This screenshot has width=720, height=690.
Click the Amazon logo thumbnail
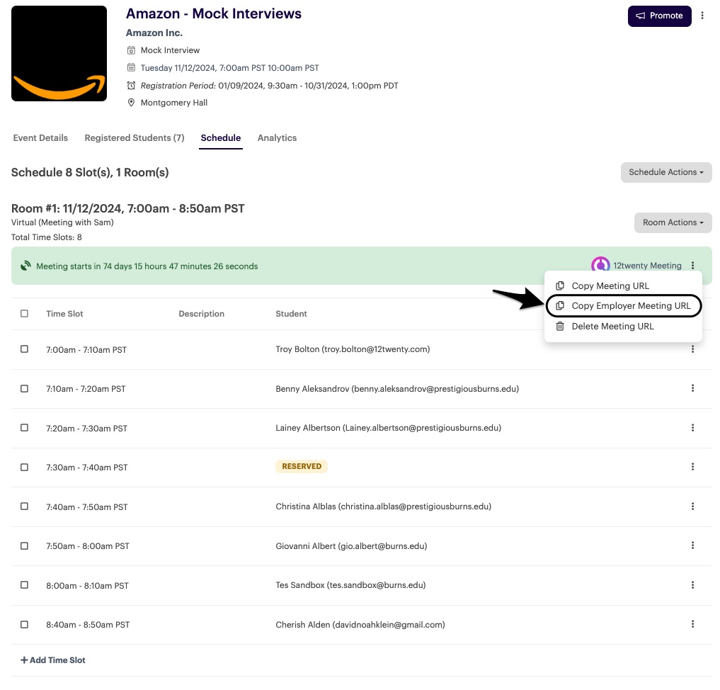pyautogui.click(x=59, y=53)
